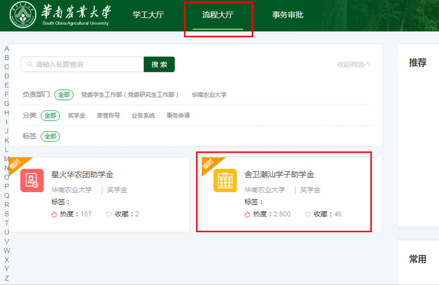The width and height of the screenshot is (439, 285).
Task: Open the 星火华农团助学金 title link
Action: [82, 175]
